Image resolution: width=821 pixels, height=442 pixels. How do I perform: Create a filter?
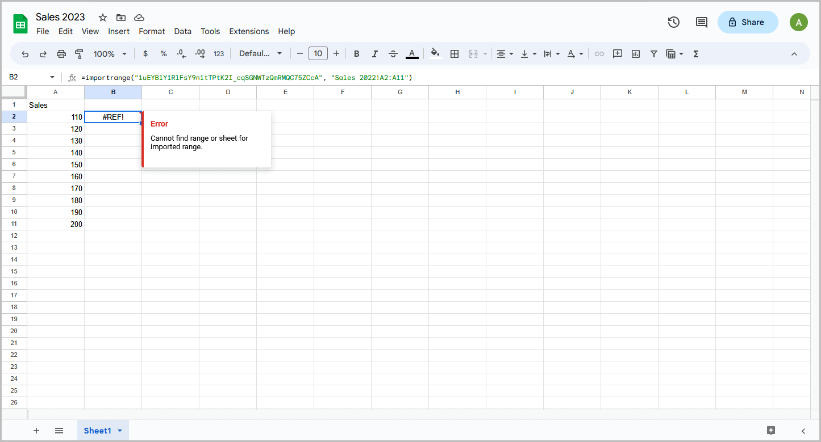point(653,53)
